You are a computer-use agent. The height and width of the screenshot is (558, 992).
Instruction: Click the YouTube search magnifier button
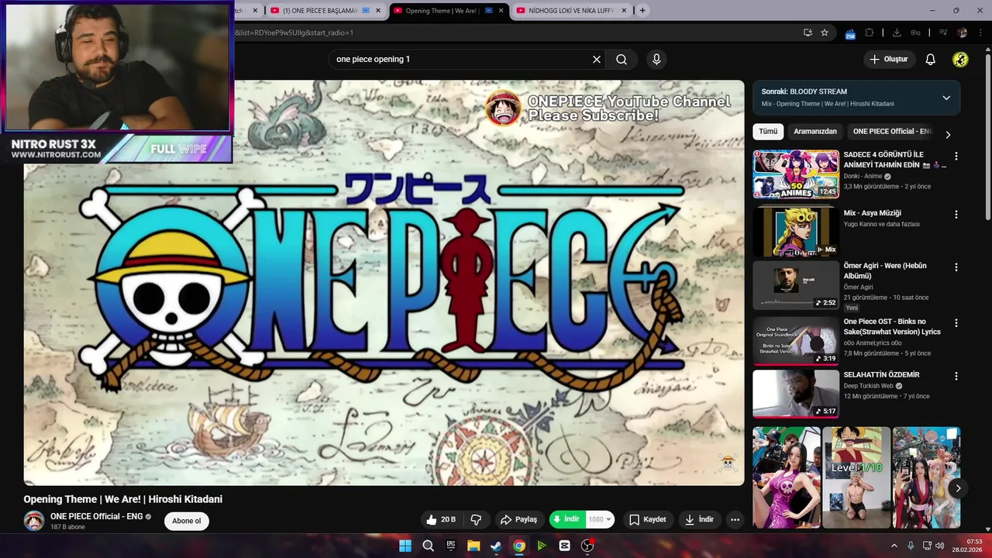click(622, 60)
